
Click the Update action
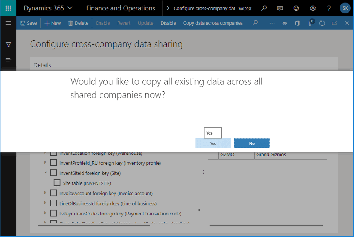[x=145, y=23]
